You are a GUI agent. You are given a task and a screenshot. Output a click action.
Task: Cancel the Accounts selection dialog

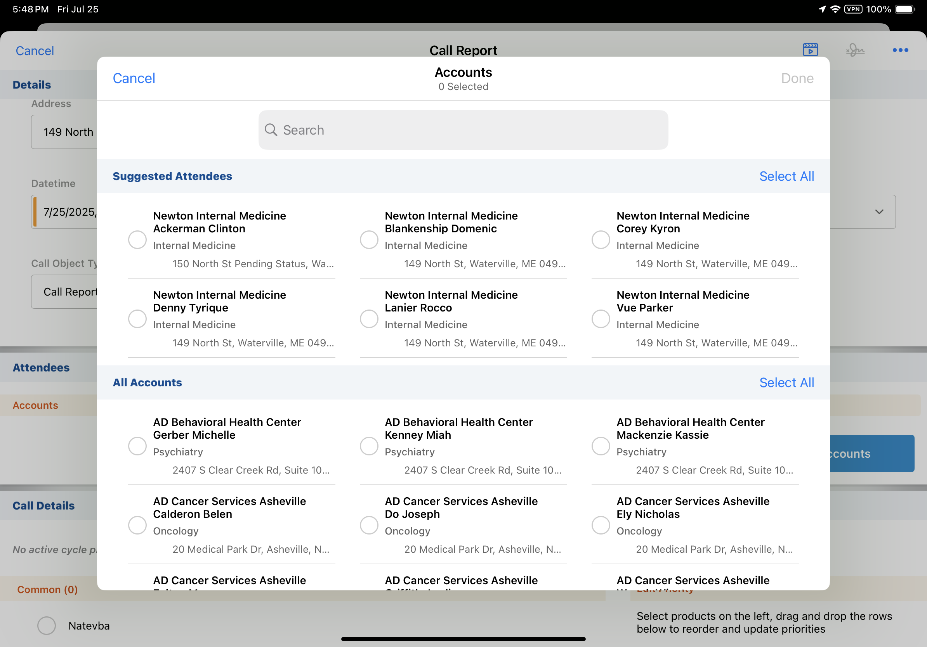[x=134, y=78]
